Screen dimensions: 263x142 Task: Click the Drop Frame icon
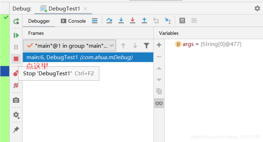156,21
